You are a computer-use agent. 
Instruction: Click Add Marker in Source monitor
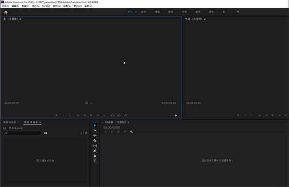pyautogui.click(x=56, y=115)
